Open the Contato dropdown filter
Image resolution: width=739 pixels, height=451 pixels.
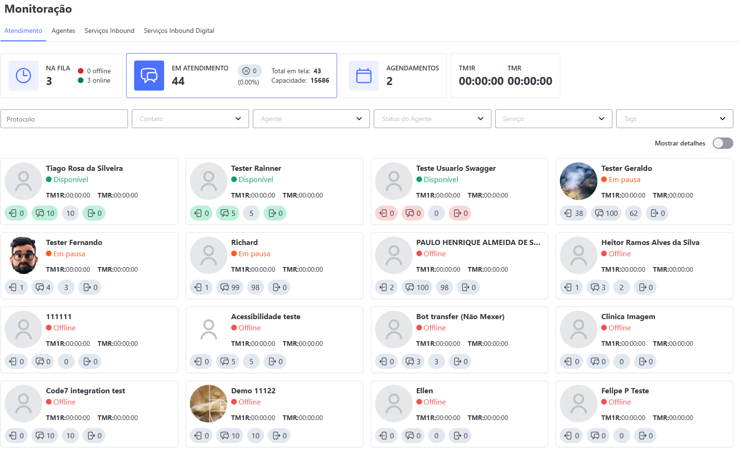click(x=190, y=119)
